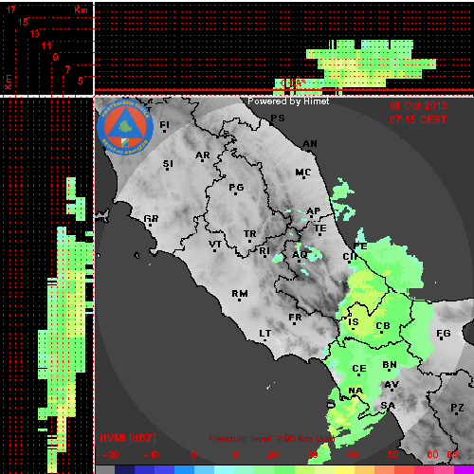Click the TR city marker label
474x474 pixels.
coord(250,234)
